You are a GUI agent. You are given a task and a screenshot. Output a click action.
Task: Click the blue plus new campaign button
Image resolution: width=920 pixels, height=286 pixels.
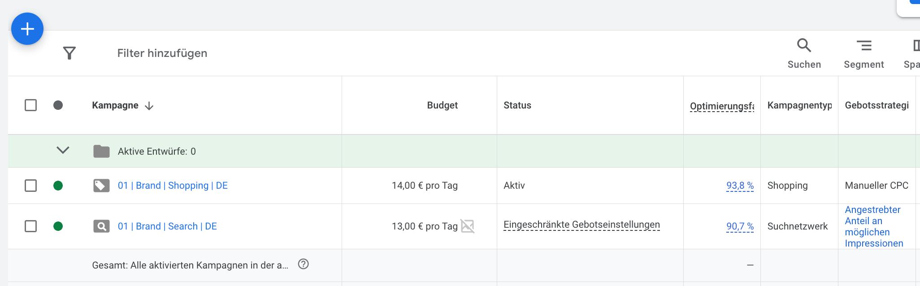(27, 29)
